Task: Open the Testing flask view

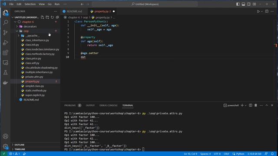Action: (x=6, y=72)
